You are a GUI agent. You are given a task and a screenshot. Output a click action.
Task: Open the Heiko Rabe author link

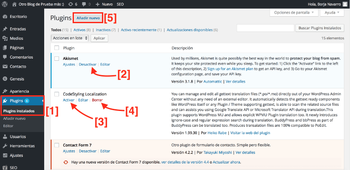[x=217, y=133]
